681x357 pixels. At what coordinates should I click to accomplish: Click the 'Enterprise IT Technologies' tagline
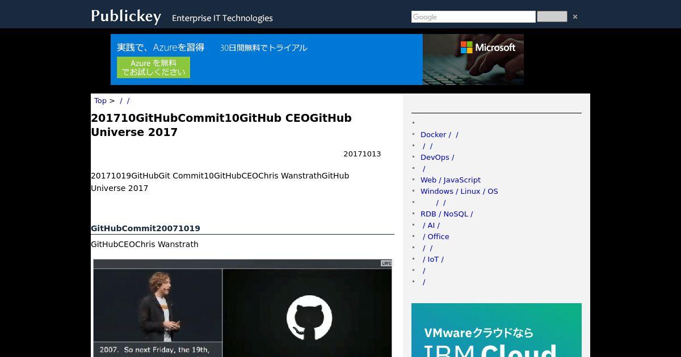pyautogui.click(x=222, y=18)
